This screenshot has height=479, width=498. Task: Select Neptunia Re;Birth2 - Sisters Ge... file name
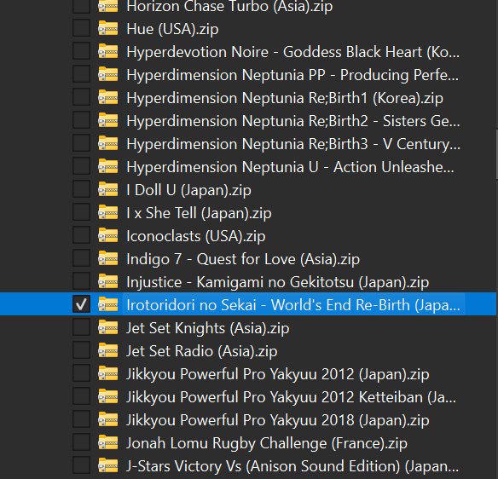click(292, 121)
